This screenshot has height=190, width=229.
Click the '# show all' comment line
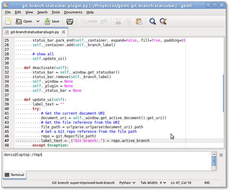[x=43, y=54]
